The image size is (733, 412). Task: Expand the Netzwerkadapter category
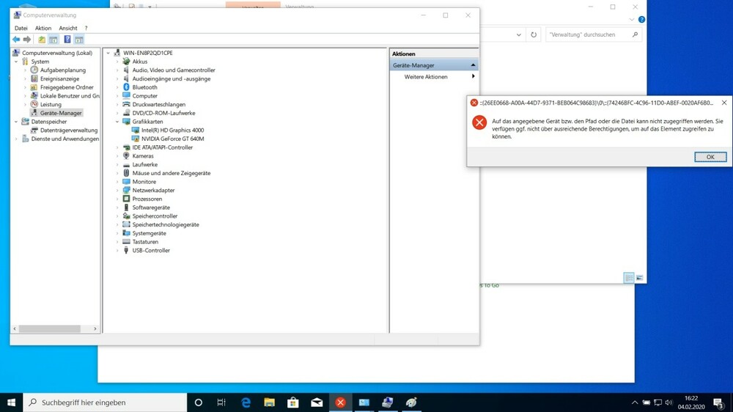pyautogui.click(x=117, y=191)
